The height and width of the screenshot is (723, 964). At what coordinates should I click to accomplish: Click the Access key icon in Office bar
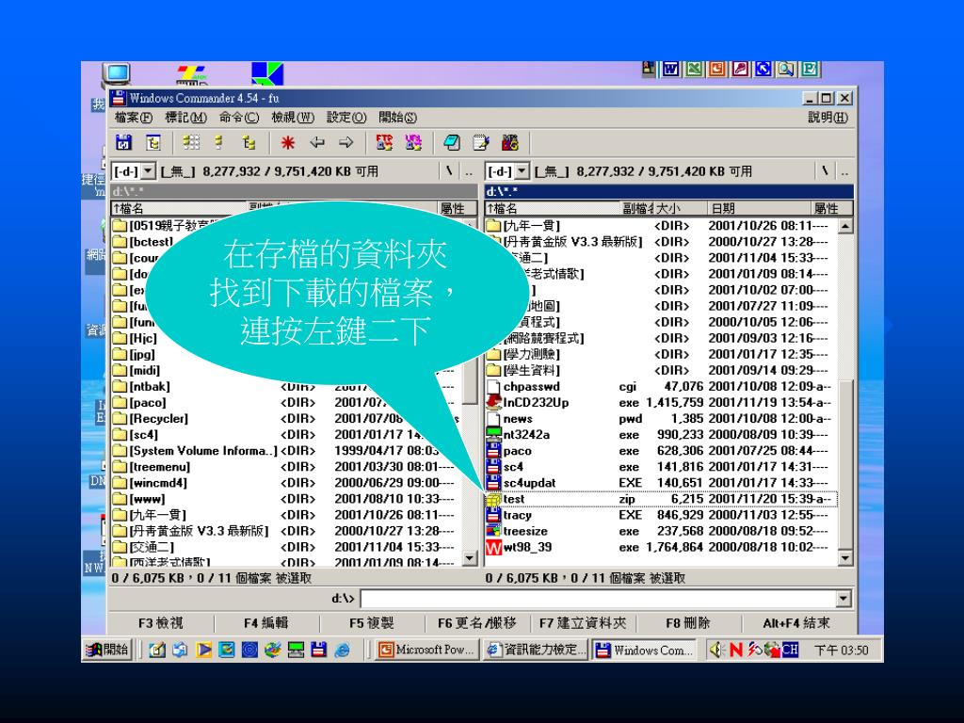(740, 69)
